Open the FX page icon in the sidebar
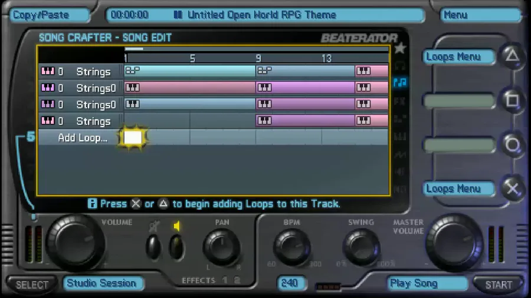The image size is (531, 298). 400,101
